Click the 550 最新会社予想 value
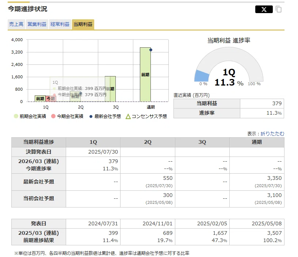298x257 pixels. pos(168,178)
